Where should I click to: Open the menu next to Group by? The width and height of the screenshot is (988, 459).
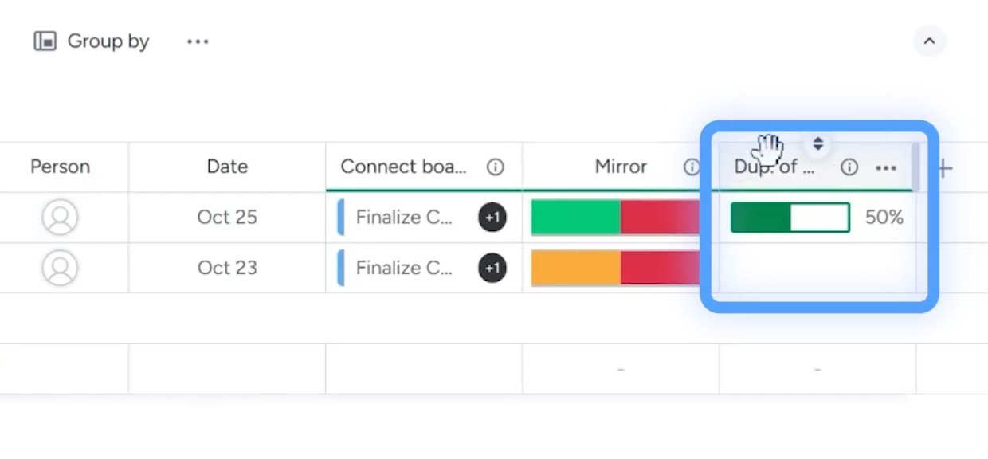pyautogui.click(x=197, y=41)
